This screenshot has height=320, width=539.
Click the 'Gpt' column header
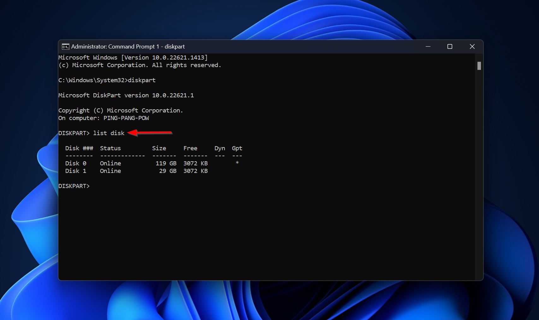pos(237,148)
